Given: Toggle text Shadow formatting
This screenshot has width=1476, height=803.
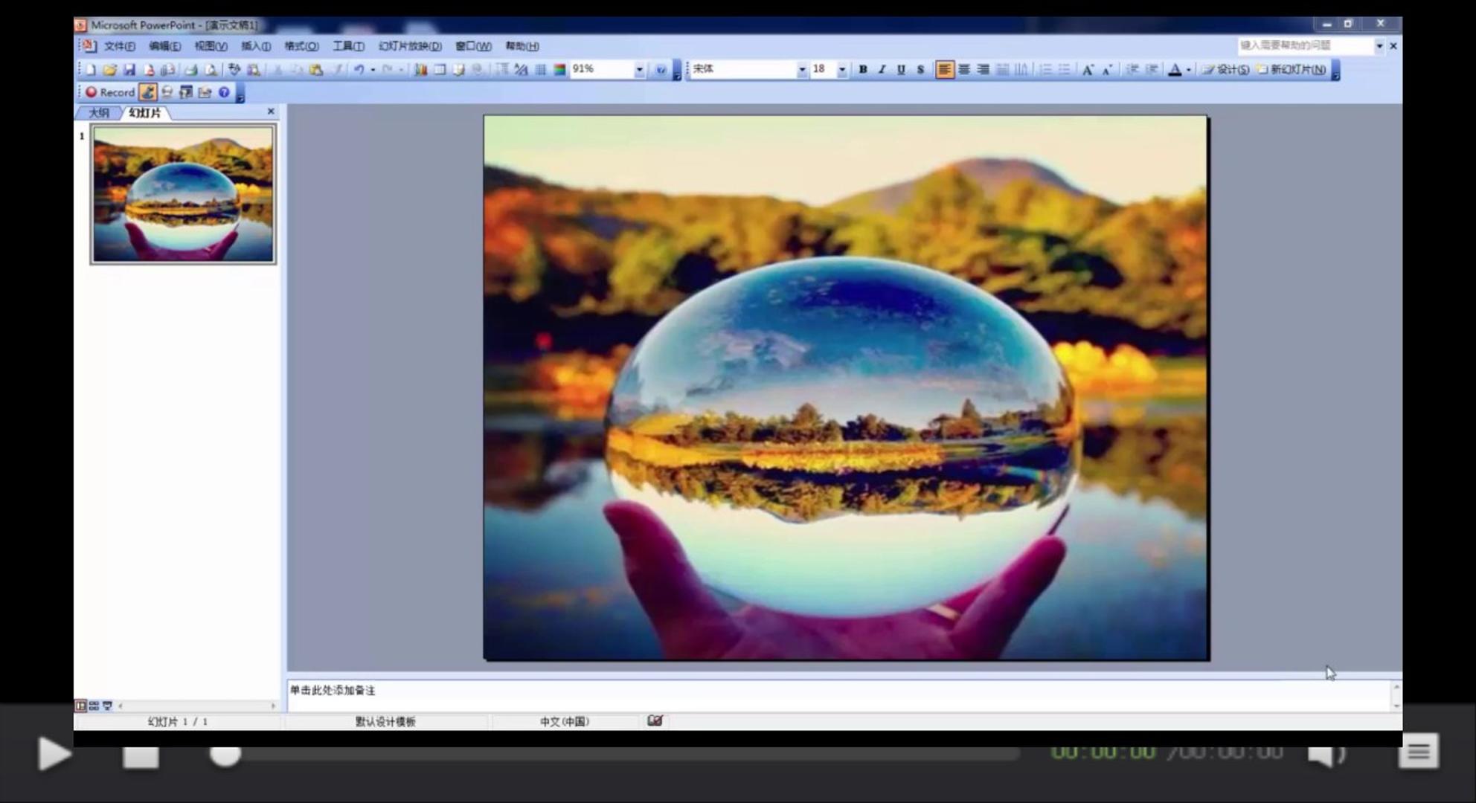Looking at the screenshot, I should (x=920, y=69).
